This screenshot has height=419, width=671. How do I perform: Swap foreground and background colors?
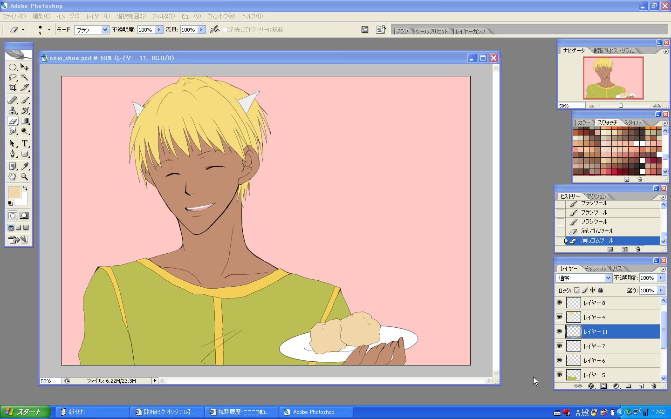coord(25,189)
